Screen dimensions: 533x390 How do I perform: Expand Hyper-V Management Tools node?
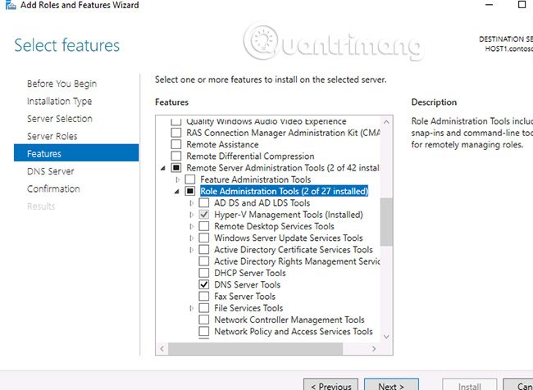tap(191, 215)
